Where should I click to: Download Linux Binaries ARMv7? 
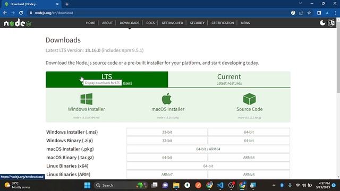[x=167, y=175]
